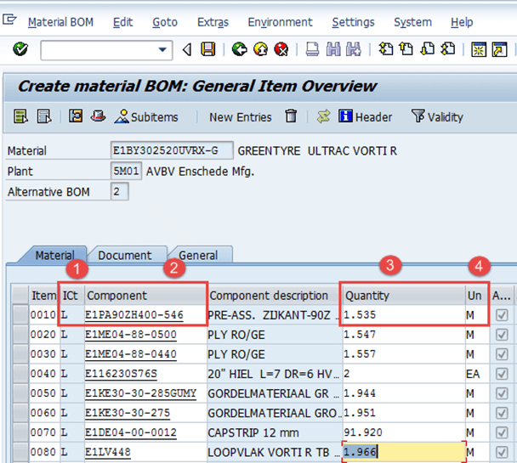Click the New Entries button
Viewport: 517px width, 463px height.
240,116
